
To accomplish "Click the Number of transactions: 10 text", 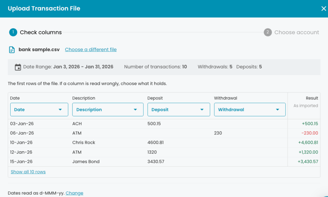I will pyautogui.click(x=155, y=67).
